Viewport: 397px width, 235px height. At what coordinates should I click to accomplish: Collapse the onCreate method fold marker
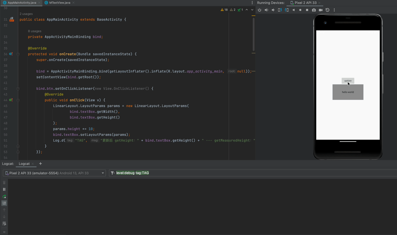(18, 54)
